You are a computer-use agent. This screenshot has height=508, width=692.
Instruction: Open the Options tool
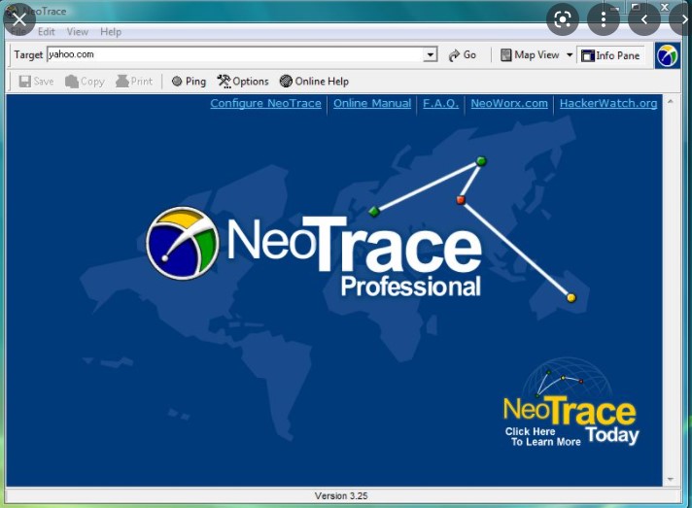(243, 82)
